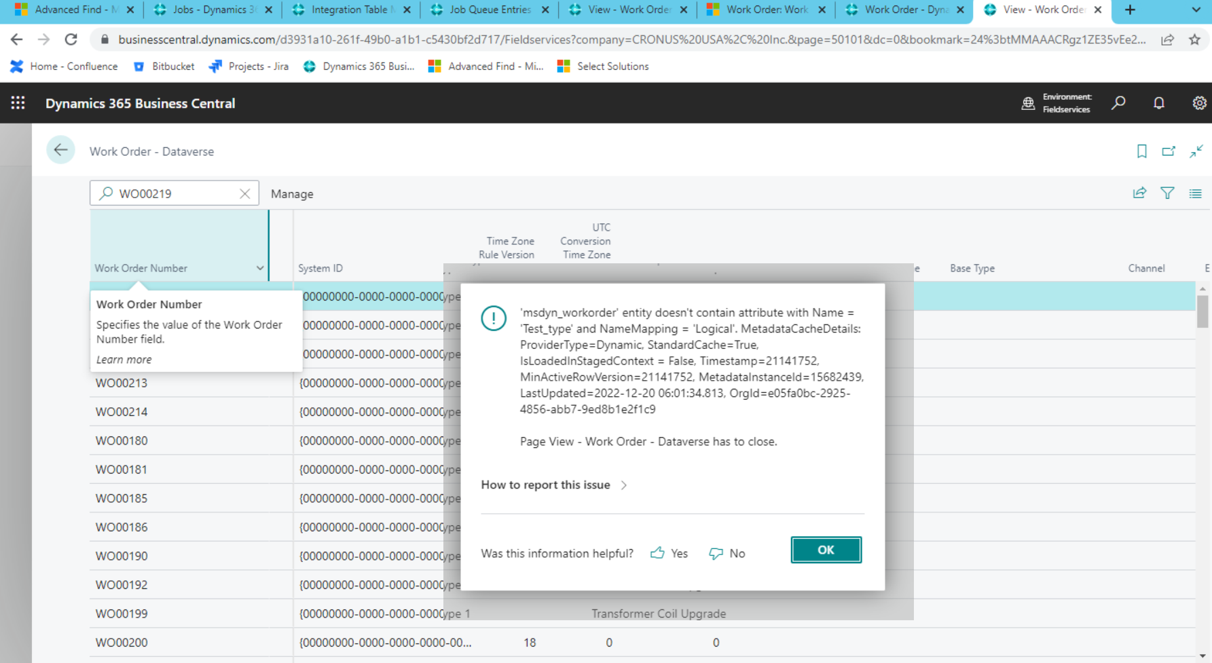Close the Job Queue Entries browser tab
The image size is (1212, 663).
coord(545,10)
